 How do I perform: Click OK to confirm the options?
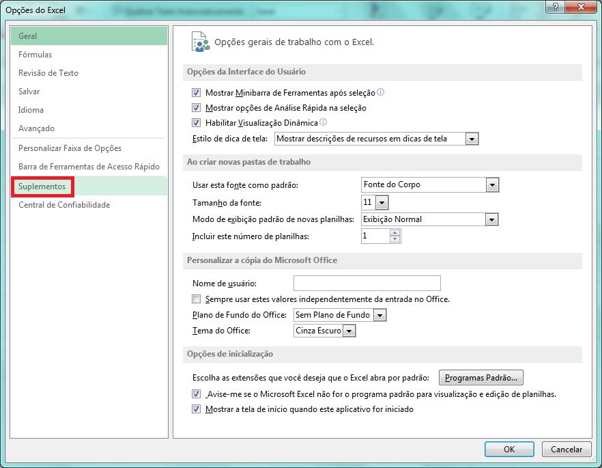click(509, 449)
